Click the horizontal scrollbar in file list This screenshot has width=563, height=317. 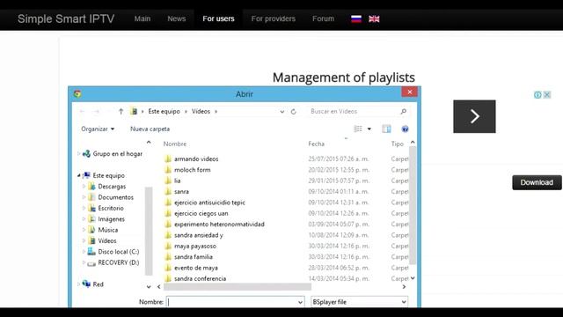tap(238, 287)
